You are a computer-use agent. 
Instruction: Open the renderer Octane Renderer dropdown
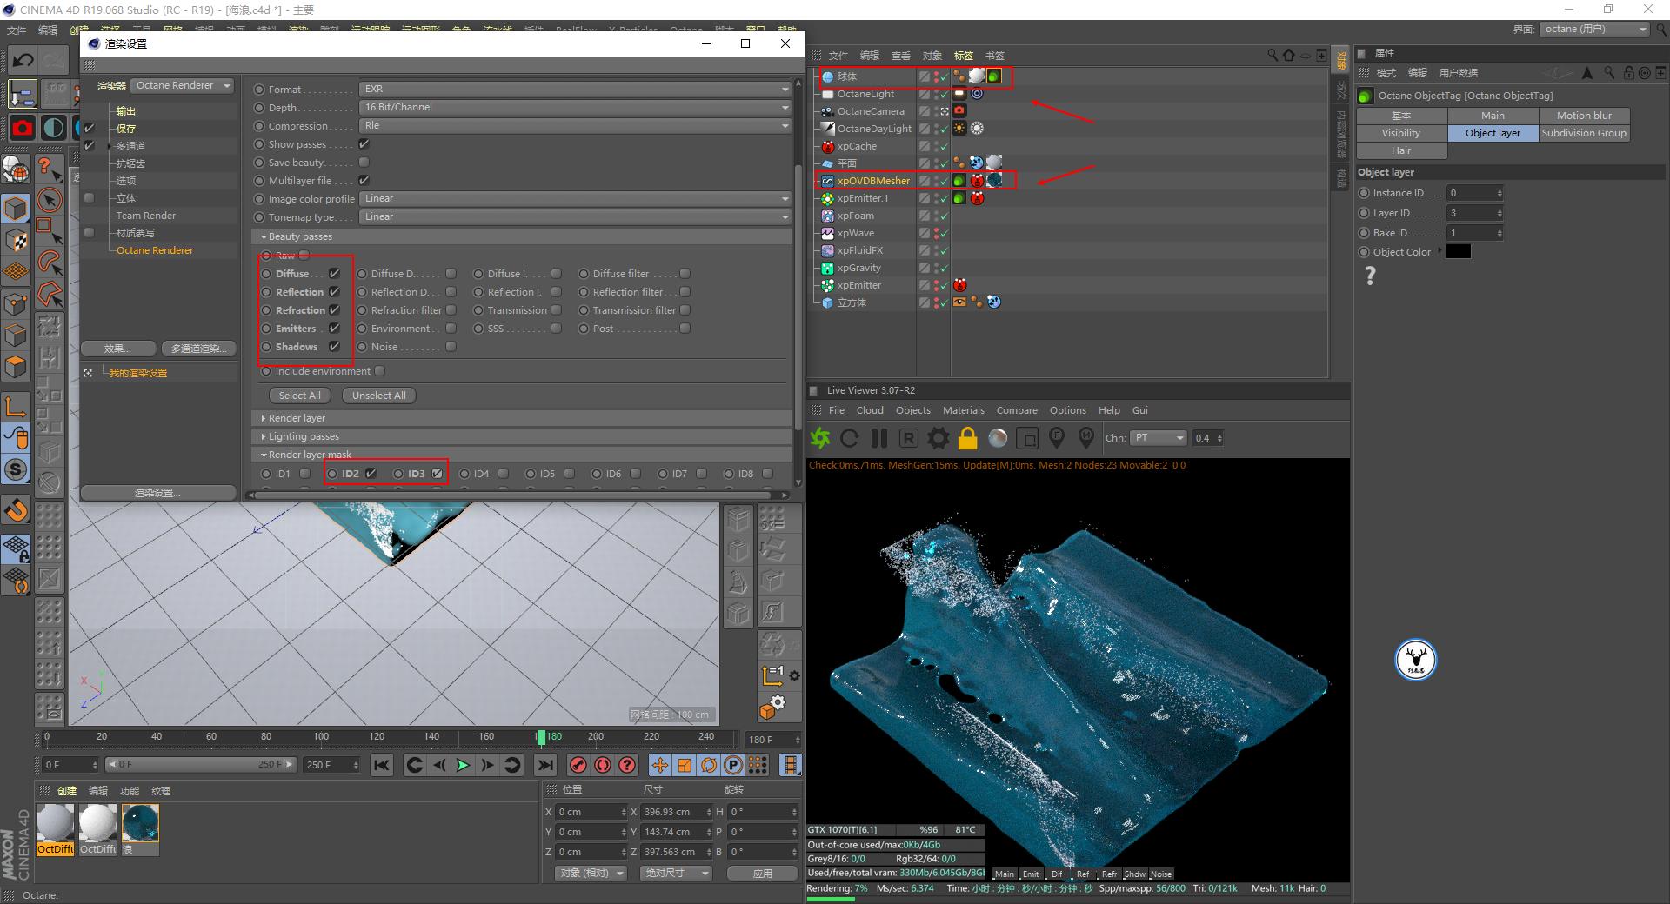pyautogui.click(x=183, y=85)
